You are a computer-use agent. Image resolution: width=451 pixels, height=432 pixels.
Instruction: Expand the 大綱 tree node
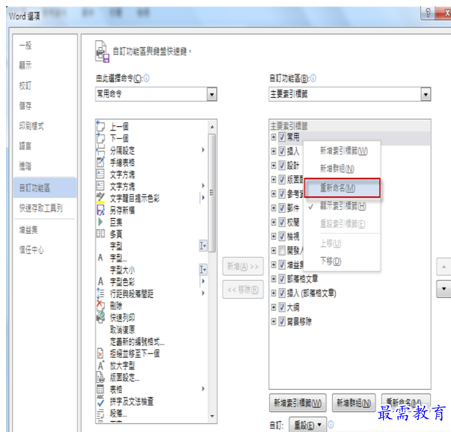point(273,307)
